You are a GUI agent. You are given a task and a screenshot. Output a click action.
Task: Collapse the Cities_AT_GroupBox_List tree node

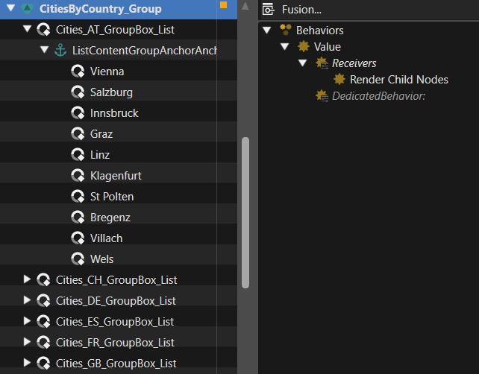(x=27, y=29)
